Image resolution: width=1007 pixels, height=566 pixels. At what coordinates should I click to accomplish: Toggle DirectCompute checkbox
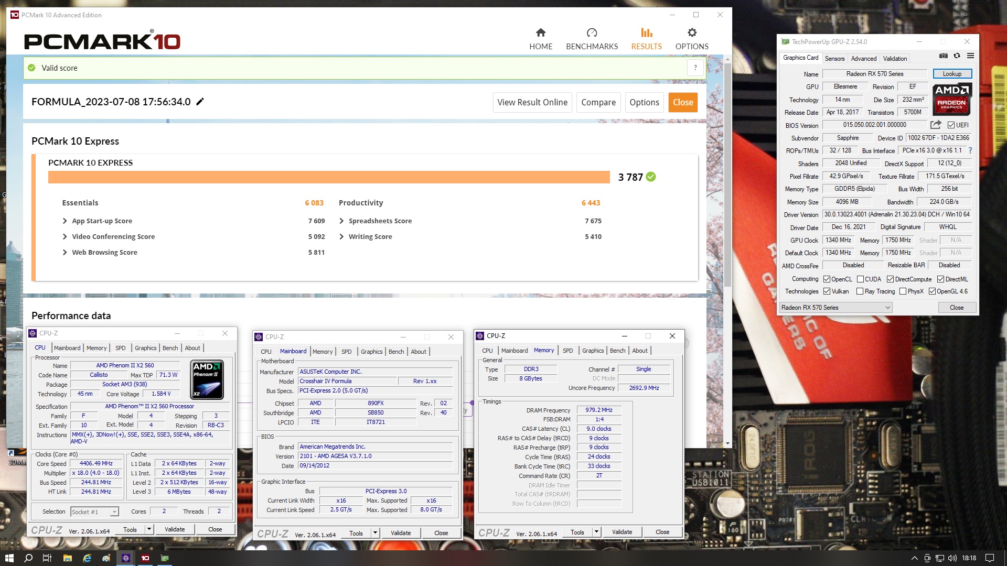(890, 279)
